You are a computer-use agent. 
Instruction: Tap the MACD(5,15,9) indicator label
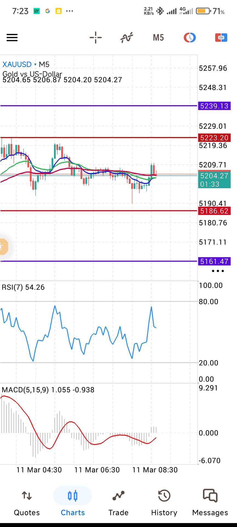(48, 390)
